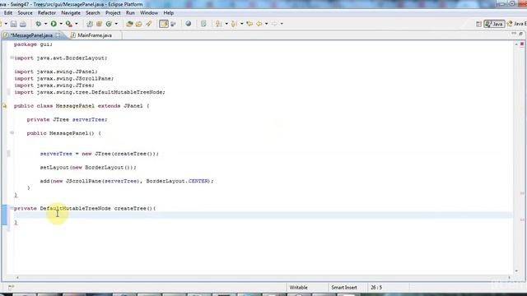Click the Show Whitespace Characters icon
The width and height of the screenshot is (527, 296).
point(203,24)
